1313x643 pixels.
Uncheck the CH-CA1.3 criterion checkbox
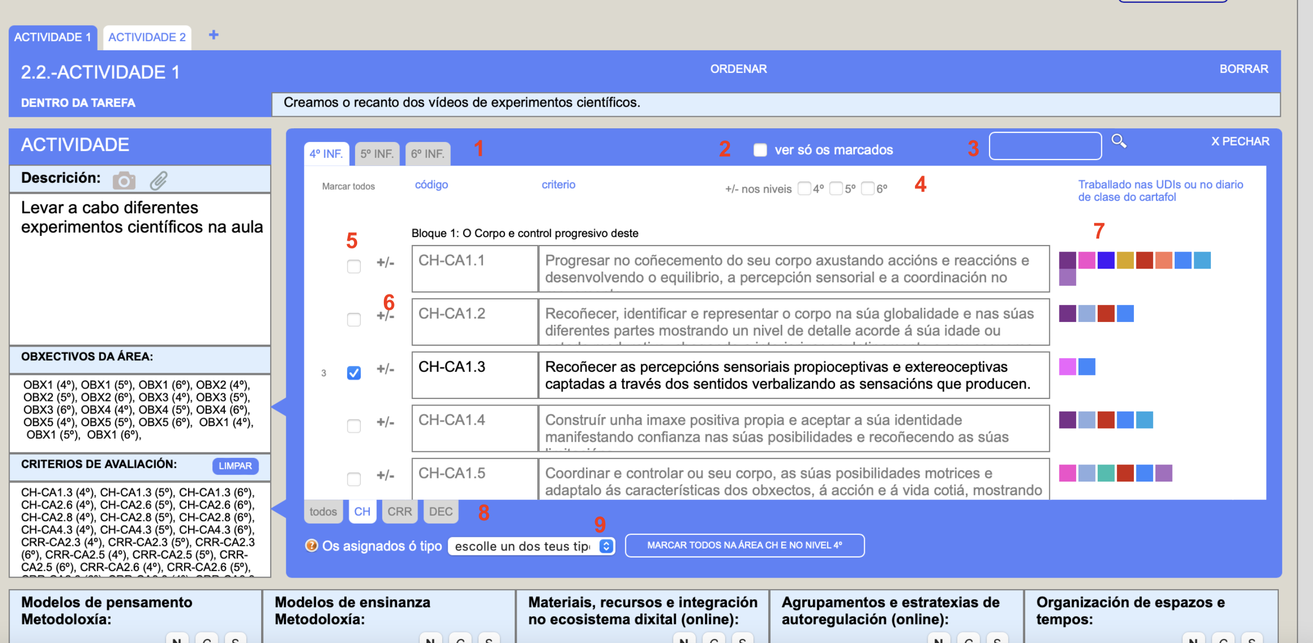(354, 373)
